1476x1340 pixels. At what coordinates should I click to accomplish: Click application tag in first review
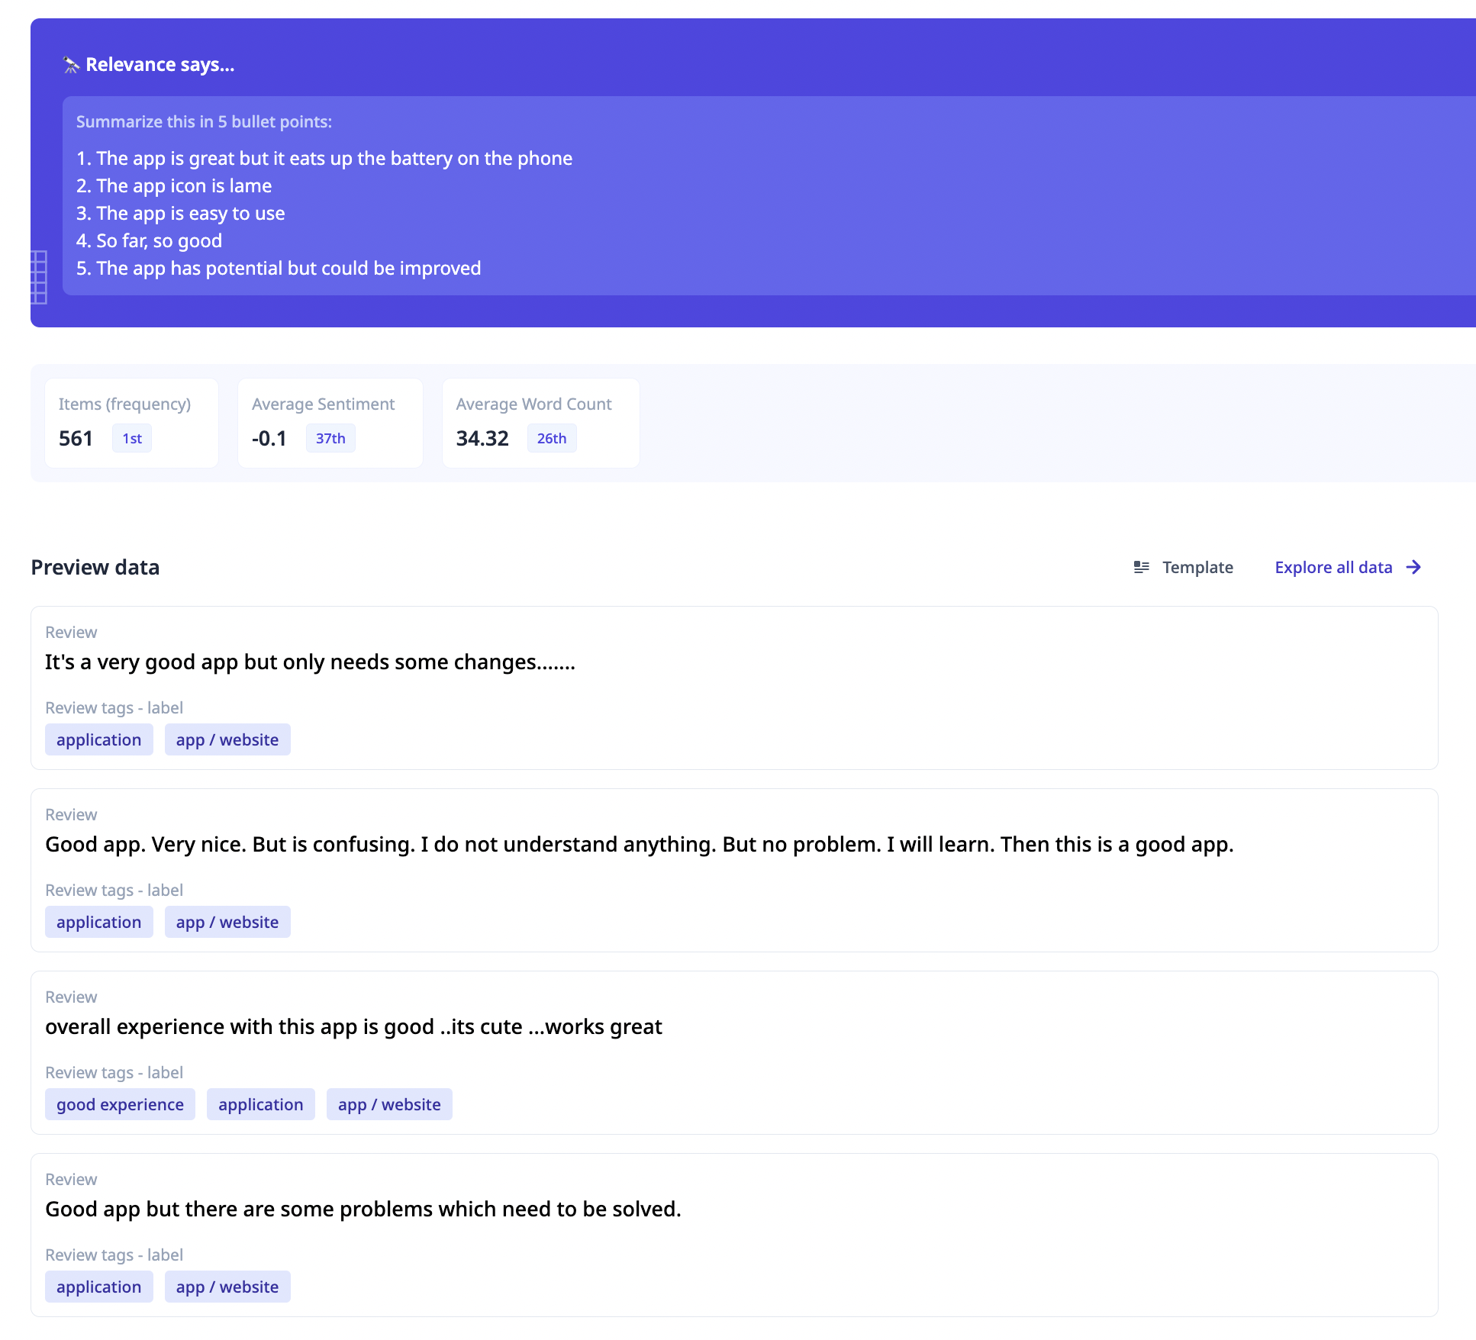(x=98, y=739)
